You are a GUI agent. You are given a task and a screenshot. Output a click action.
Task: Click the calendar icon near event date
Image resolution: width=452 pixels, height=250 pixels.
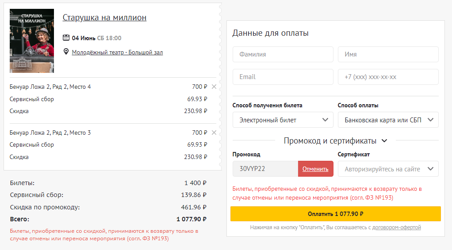66,38
